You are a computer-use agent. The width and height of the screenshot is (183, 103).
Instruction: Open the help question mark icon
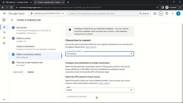(167, 13)
